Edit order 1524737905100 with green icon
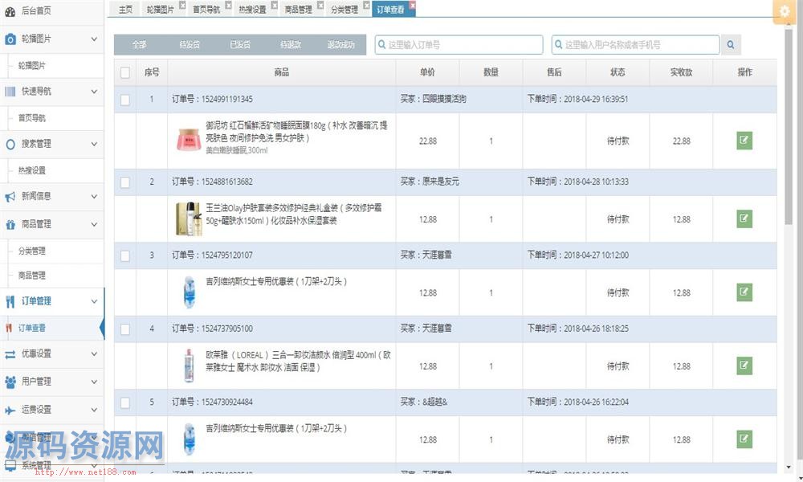Viewport: 803px width, 482px height. point(744,366)
